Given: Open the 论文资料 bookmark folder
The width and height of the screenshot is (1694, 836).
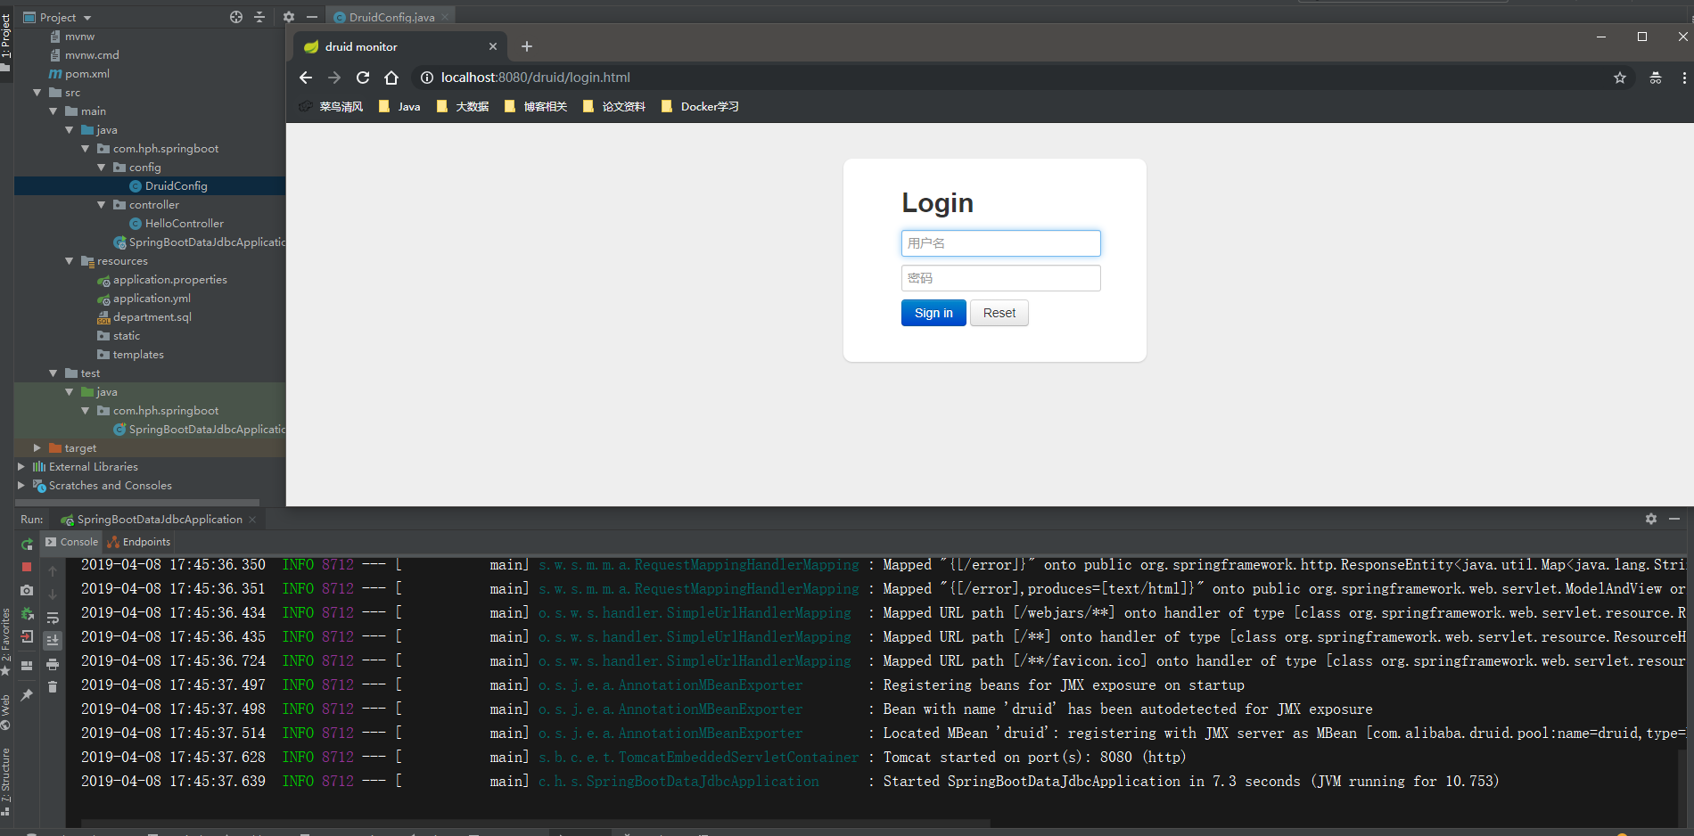Looking at the screenshot, I should (614, 106).
